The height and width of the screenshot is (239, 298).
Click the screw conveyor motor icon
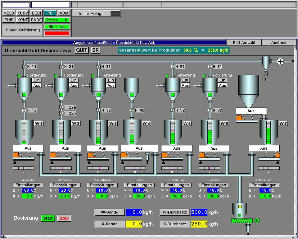256,221
